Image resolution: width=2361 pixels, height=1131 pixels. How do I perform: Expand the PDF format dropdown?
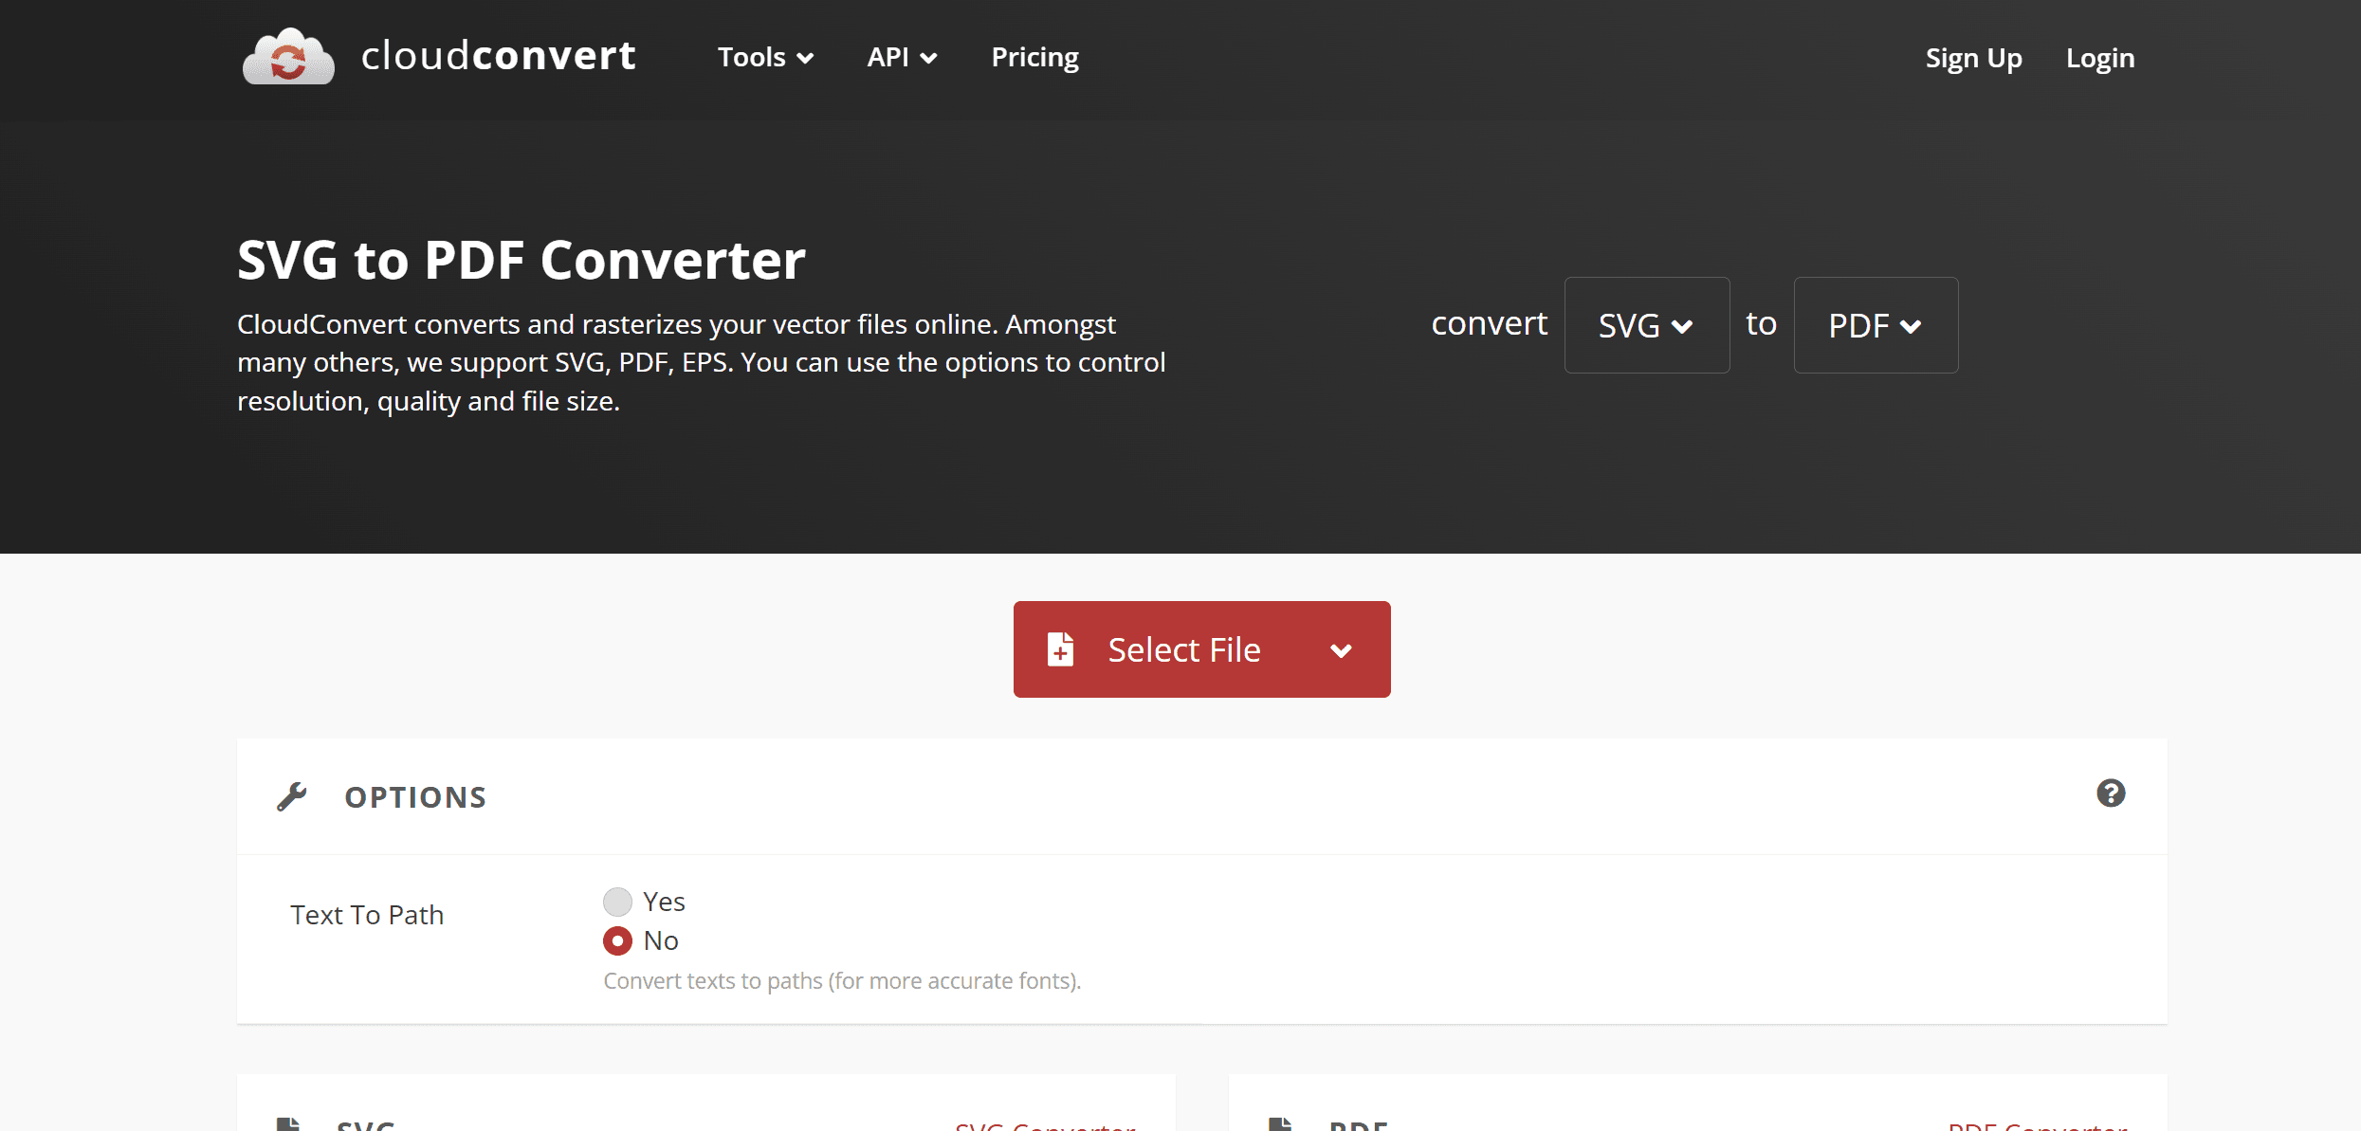1873,324
